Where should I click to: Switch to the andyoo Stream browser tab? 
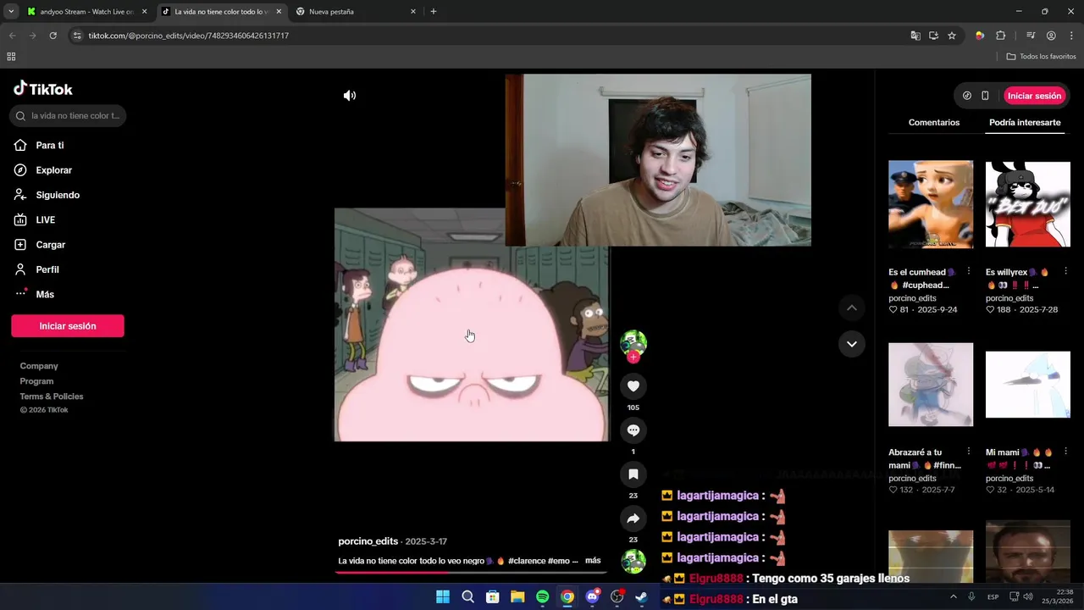click(x=86, y=12)
